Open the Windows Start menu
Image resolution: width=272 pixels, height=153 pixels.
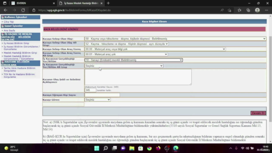[97, 148]
